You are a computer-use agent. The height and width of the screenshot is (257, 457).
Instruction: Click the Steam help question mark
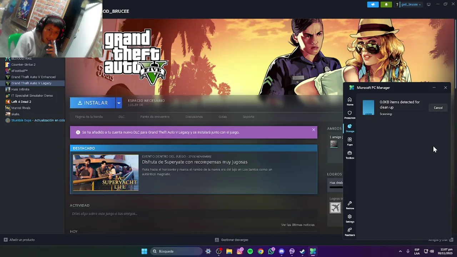(397, 5)
